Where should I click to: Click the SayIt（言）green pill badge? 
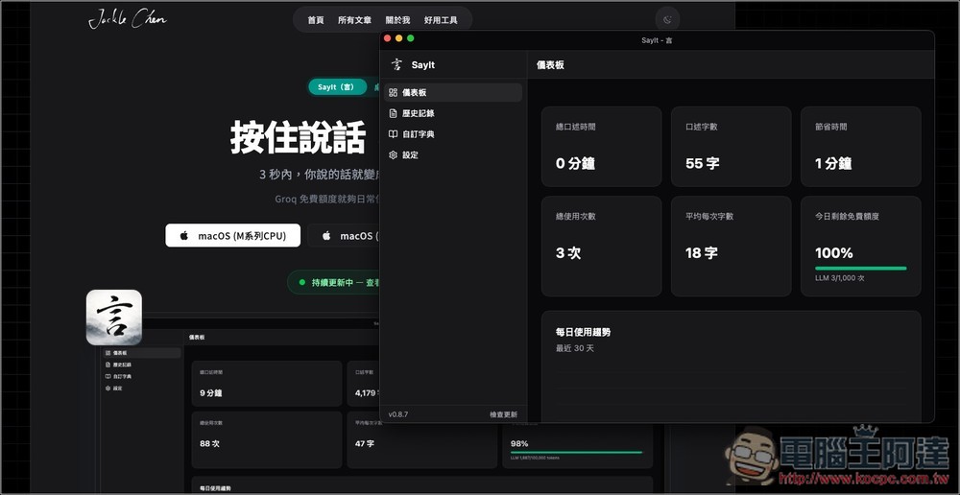tap(337, 87)
